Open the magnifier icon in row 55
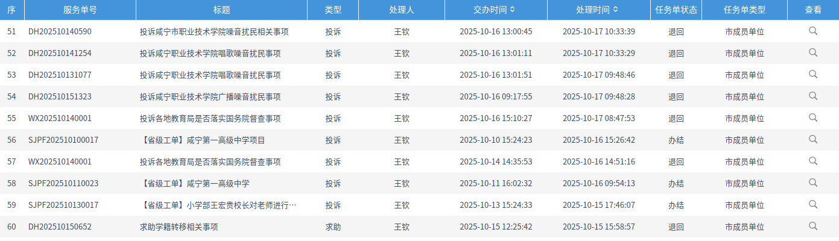 click(813, 118)
